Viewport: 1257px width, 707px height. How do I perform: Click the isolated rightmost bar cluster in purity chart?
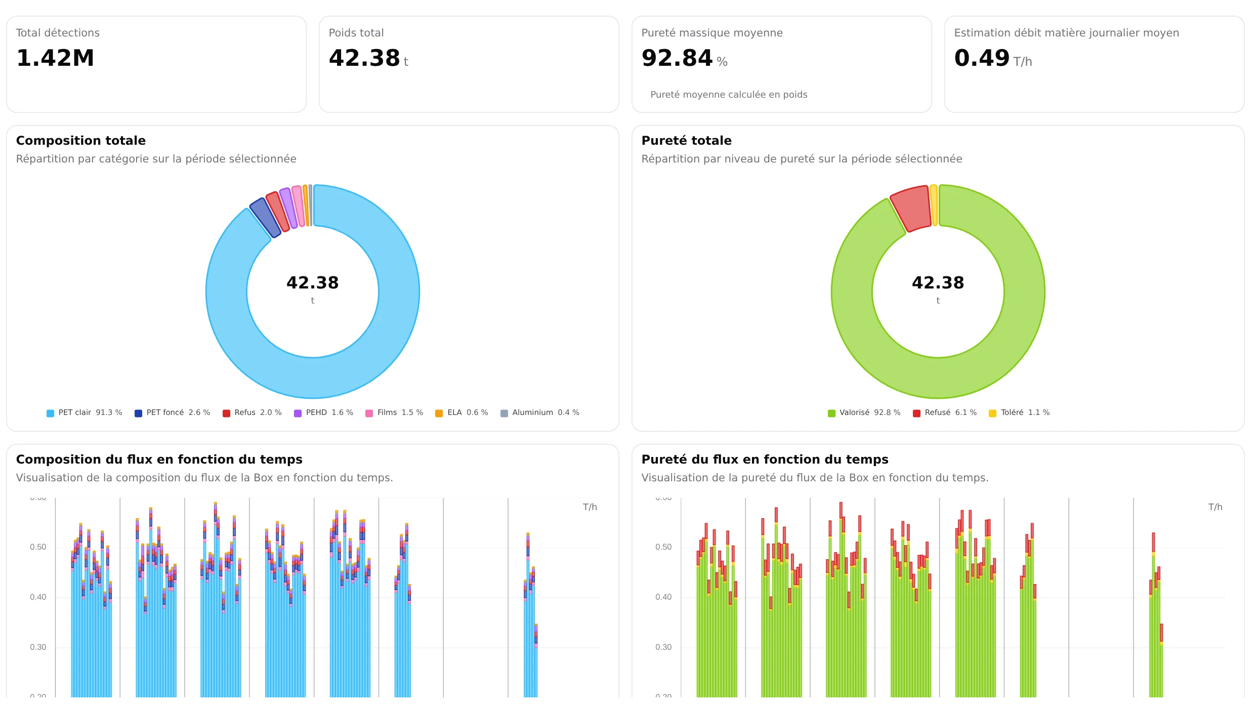click(1156, 615)
